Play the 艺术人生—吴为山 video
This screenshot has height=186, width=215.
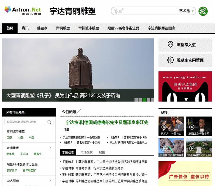164,127
